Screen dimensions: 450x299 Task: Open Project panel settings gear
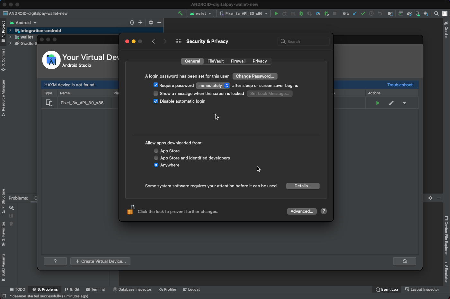point(151,22)
